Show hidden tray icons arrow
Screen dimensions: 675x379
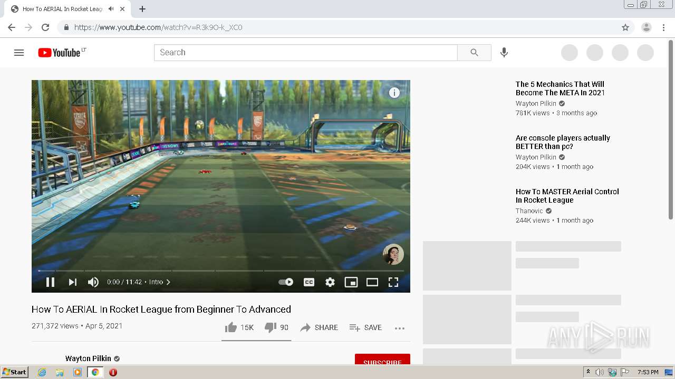(588, 372)
